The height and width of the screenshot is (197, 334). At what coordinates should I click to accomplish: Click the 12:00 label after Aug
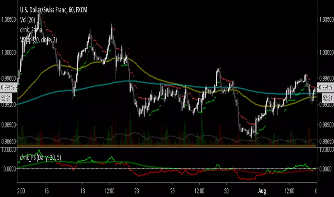(x=289, y=191)
